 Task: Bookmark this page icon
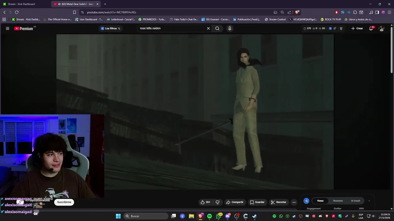pos(74,12)
